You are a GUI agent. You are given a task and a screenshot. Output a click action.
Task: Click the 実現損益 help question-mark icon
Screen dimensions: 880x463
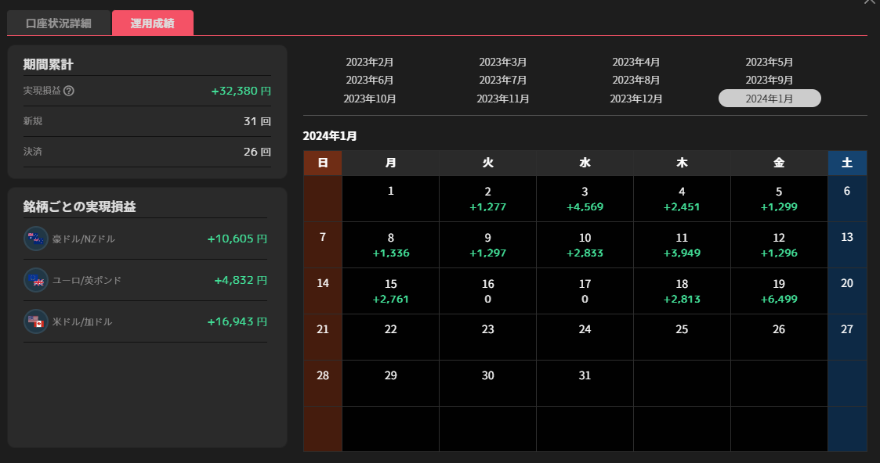click(x=68, y=91)
